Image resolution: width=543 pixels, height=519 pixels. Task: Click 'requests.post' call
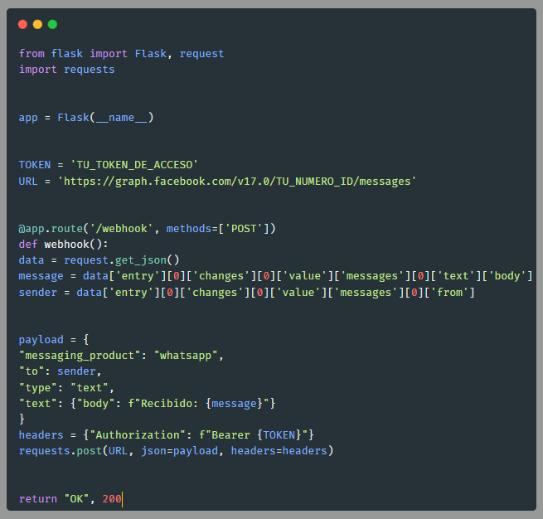point(61,451)
